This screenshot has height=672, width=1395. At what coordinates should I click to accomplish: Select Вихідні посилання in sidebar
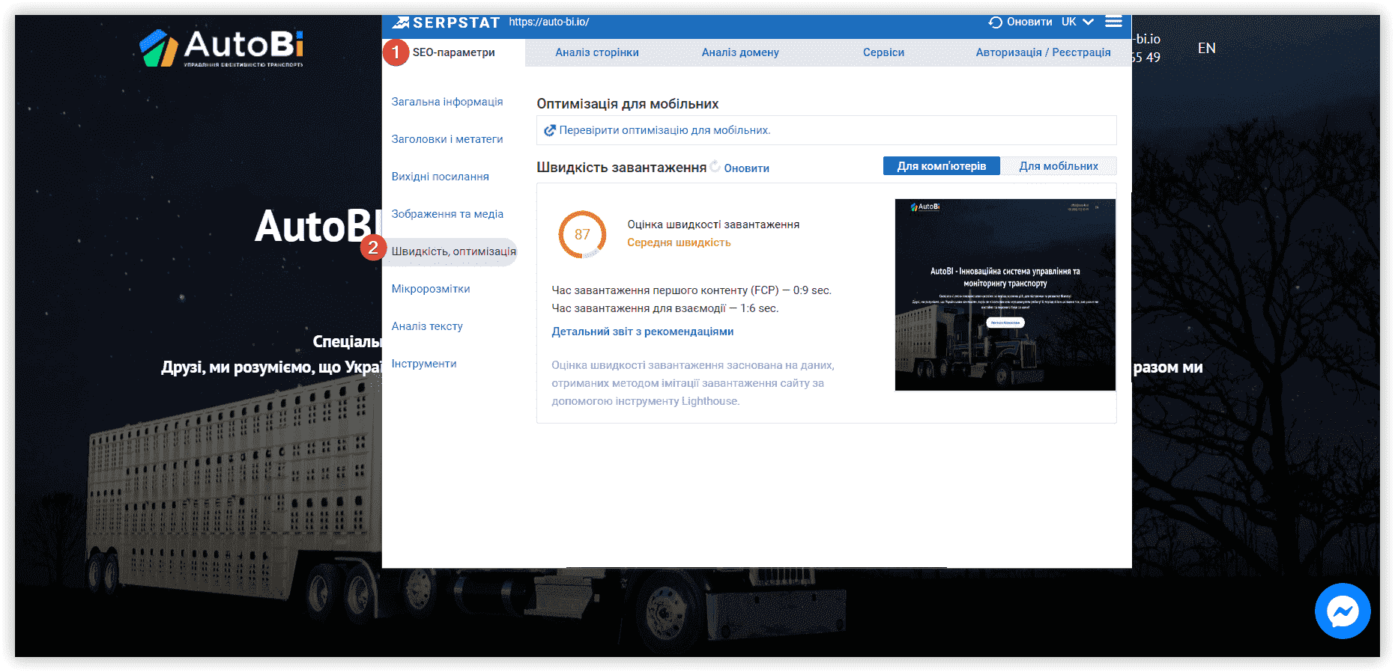pos(440,177)
